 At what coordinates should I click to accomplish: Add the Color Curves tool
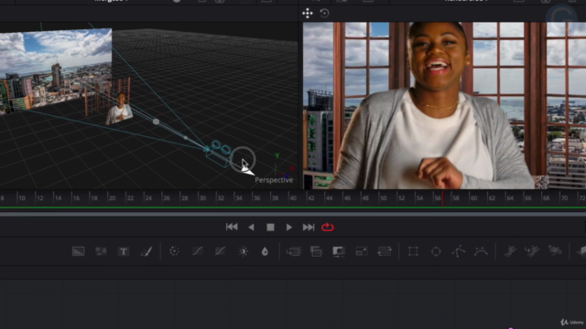[x=198, y=251]
